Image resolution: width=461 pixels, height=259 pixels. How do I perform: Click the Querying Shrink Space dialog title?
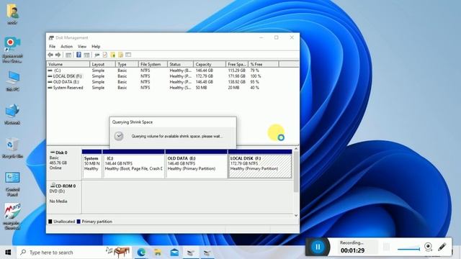click(x=133, y=122)
